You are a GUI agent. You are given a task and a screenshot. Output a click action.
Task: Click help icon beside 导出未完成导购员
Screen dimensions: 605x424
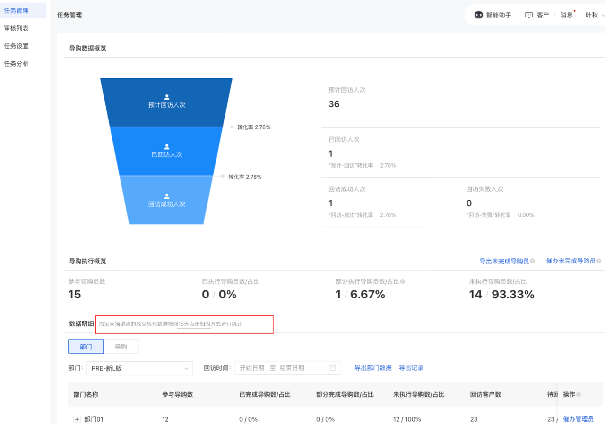[533, 261]
